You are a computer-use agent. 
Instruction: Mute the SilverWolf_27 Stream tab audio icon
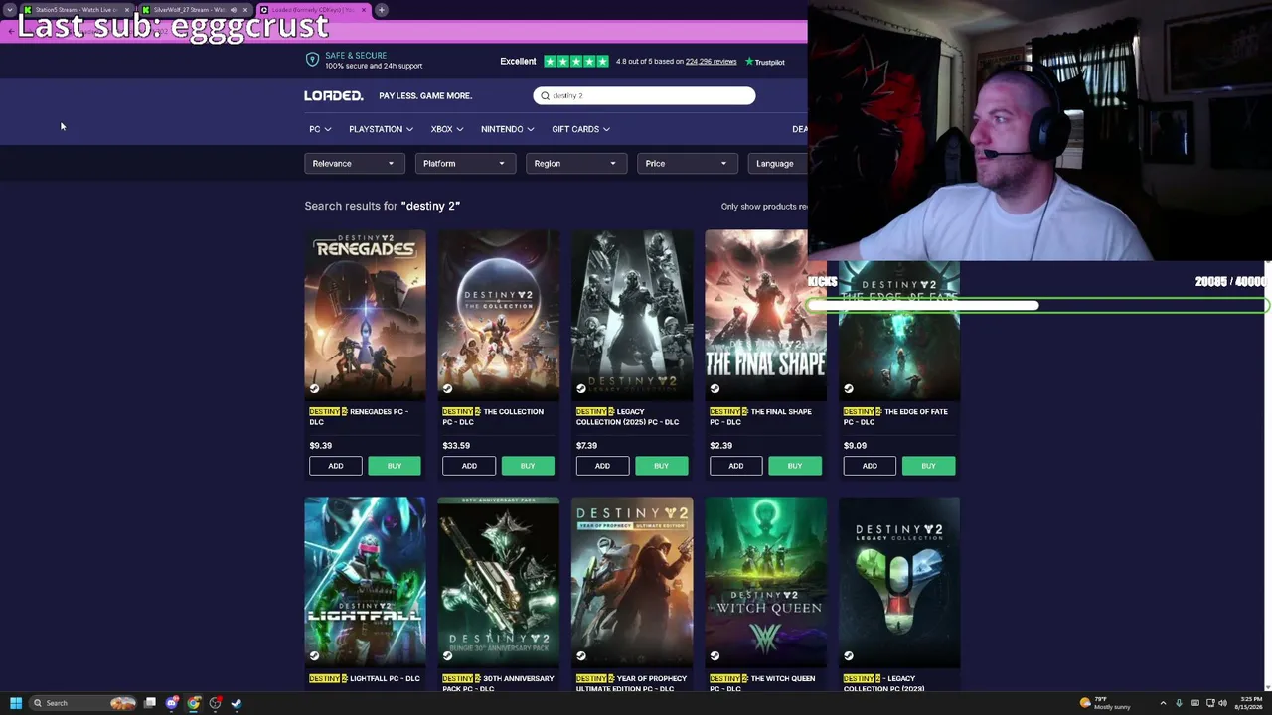click(234, 10)
